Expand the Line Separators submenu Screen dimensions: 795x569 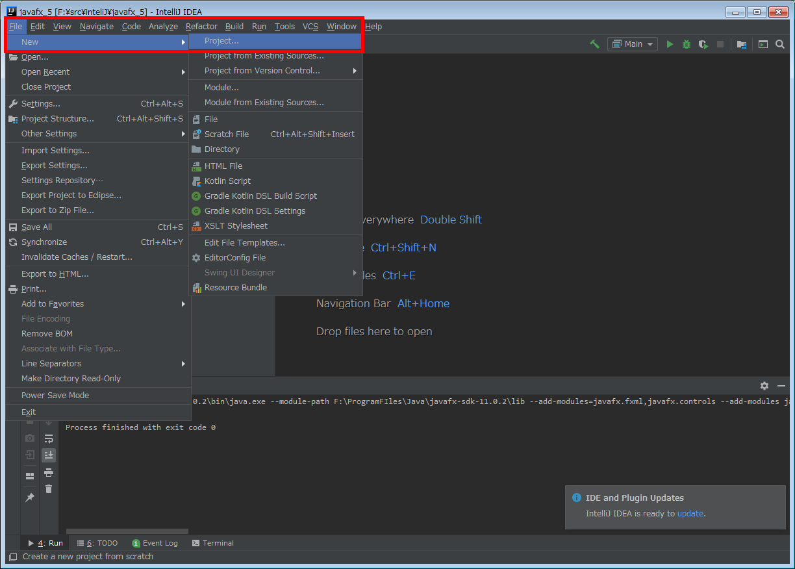[98, 364]
